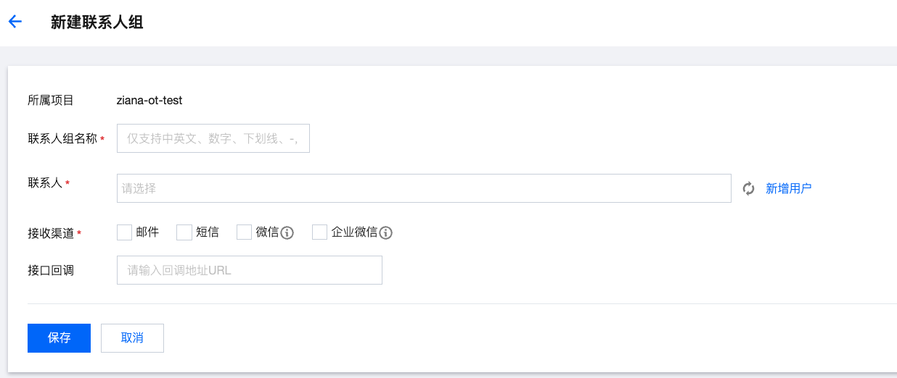Click the 联系人组名称 field label
The image size is (897, 378).
(62, 138)
